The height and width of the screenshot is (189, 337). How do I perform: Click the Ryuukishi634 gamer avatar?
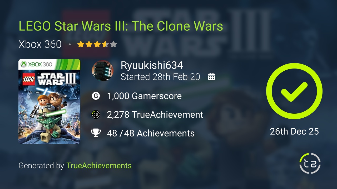pyautogui.click(x=103, y=70)
